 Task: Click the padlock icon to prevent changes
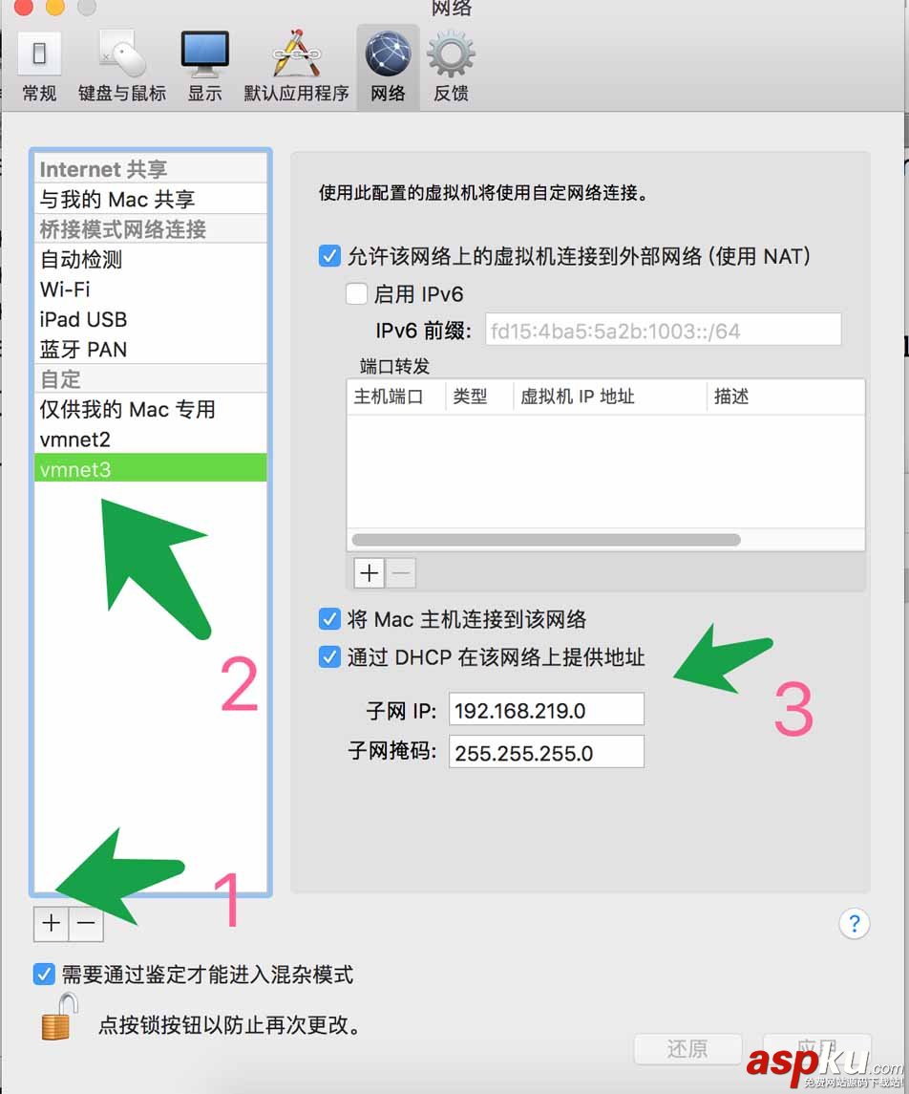58,1017
